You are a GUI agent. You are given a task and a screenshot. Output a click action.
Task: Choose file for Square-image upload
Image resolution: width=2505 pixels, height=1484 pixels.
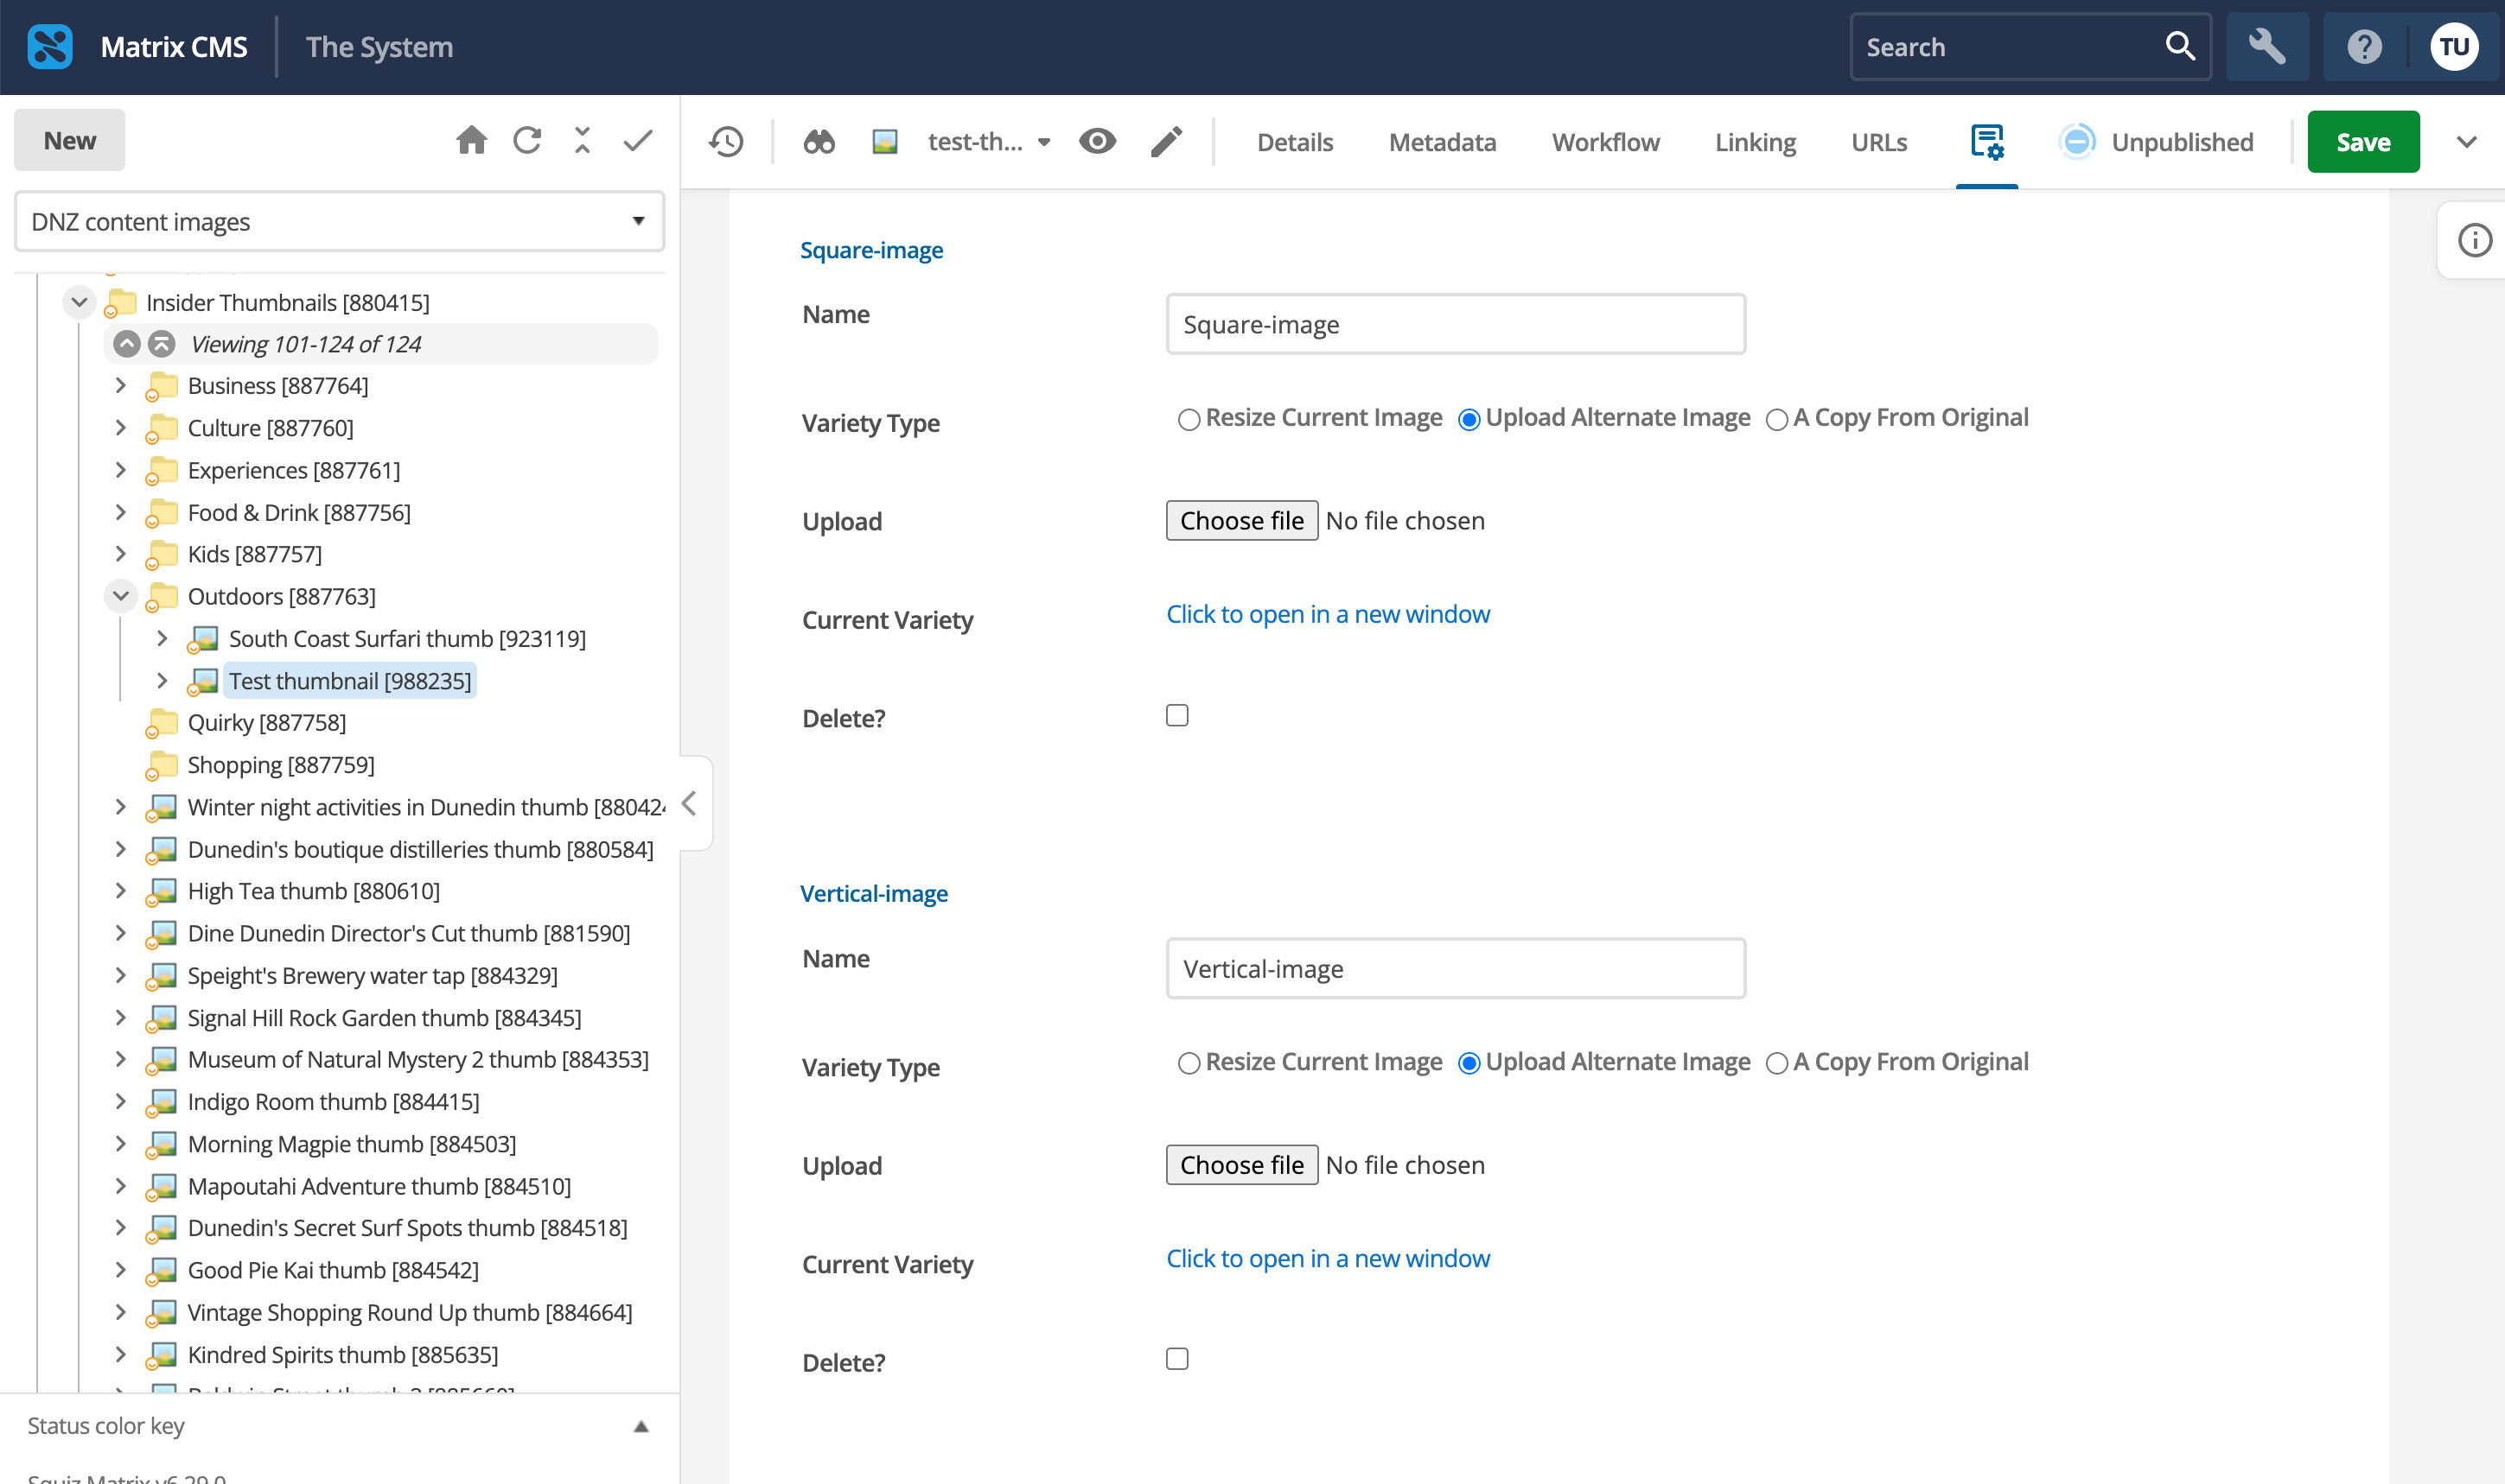(x=1241, y=521)
